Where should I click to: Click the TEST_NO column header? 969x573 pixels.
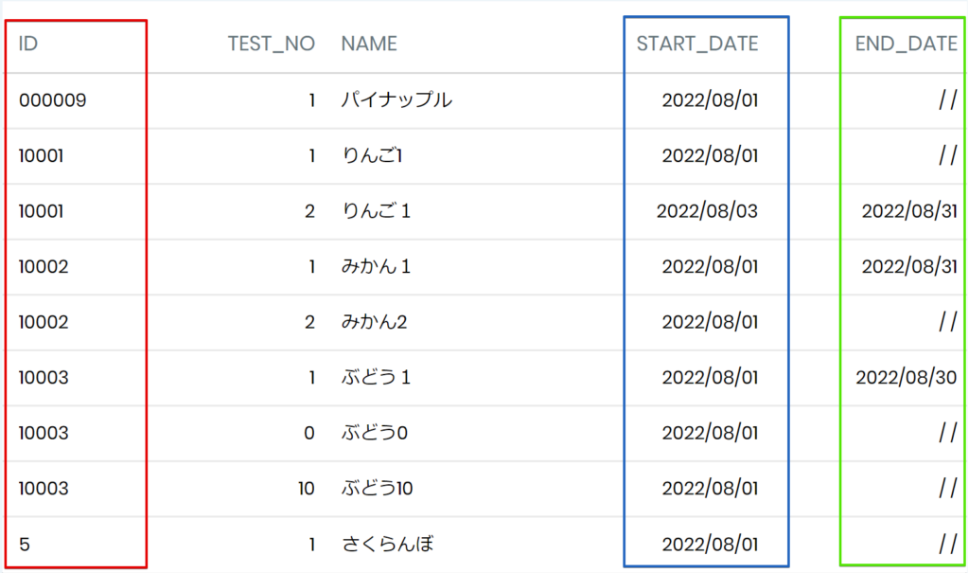tap(272, 44)
